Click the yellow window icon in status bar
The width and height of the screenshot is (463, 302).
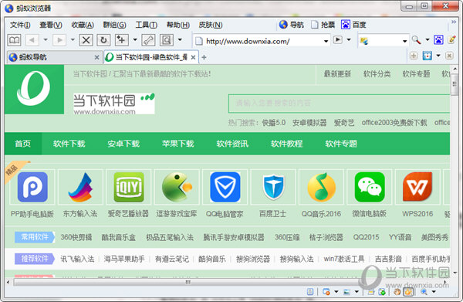click(370, 292)
